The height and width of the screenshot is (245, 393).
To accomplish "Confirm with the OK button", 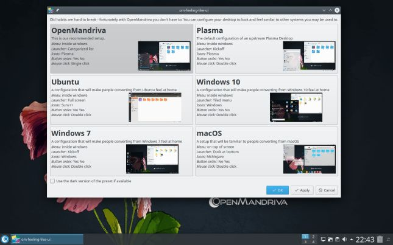I will 277,190.
